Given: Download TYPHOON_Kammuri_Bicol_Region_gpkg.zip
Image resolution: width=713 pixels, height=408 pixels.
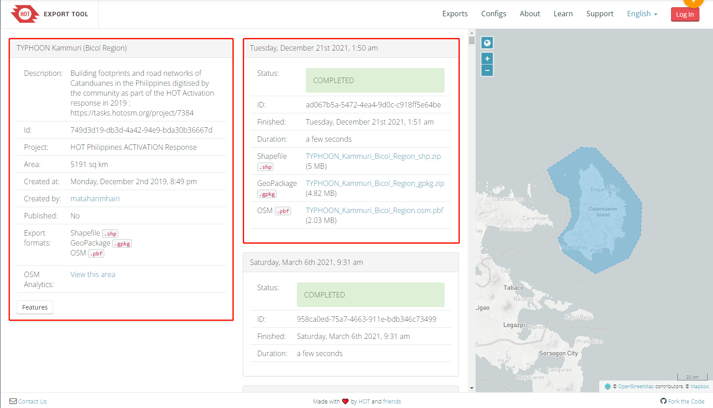Looking at the screenshot, I should coord(375,183).
